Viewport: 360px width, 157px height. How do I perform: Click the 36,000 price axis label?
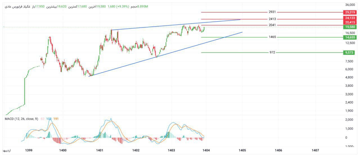coord(350,5)
